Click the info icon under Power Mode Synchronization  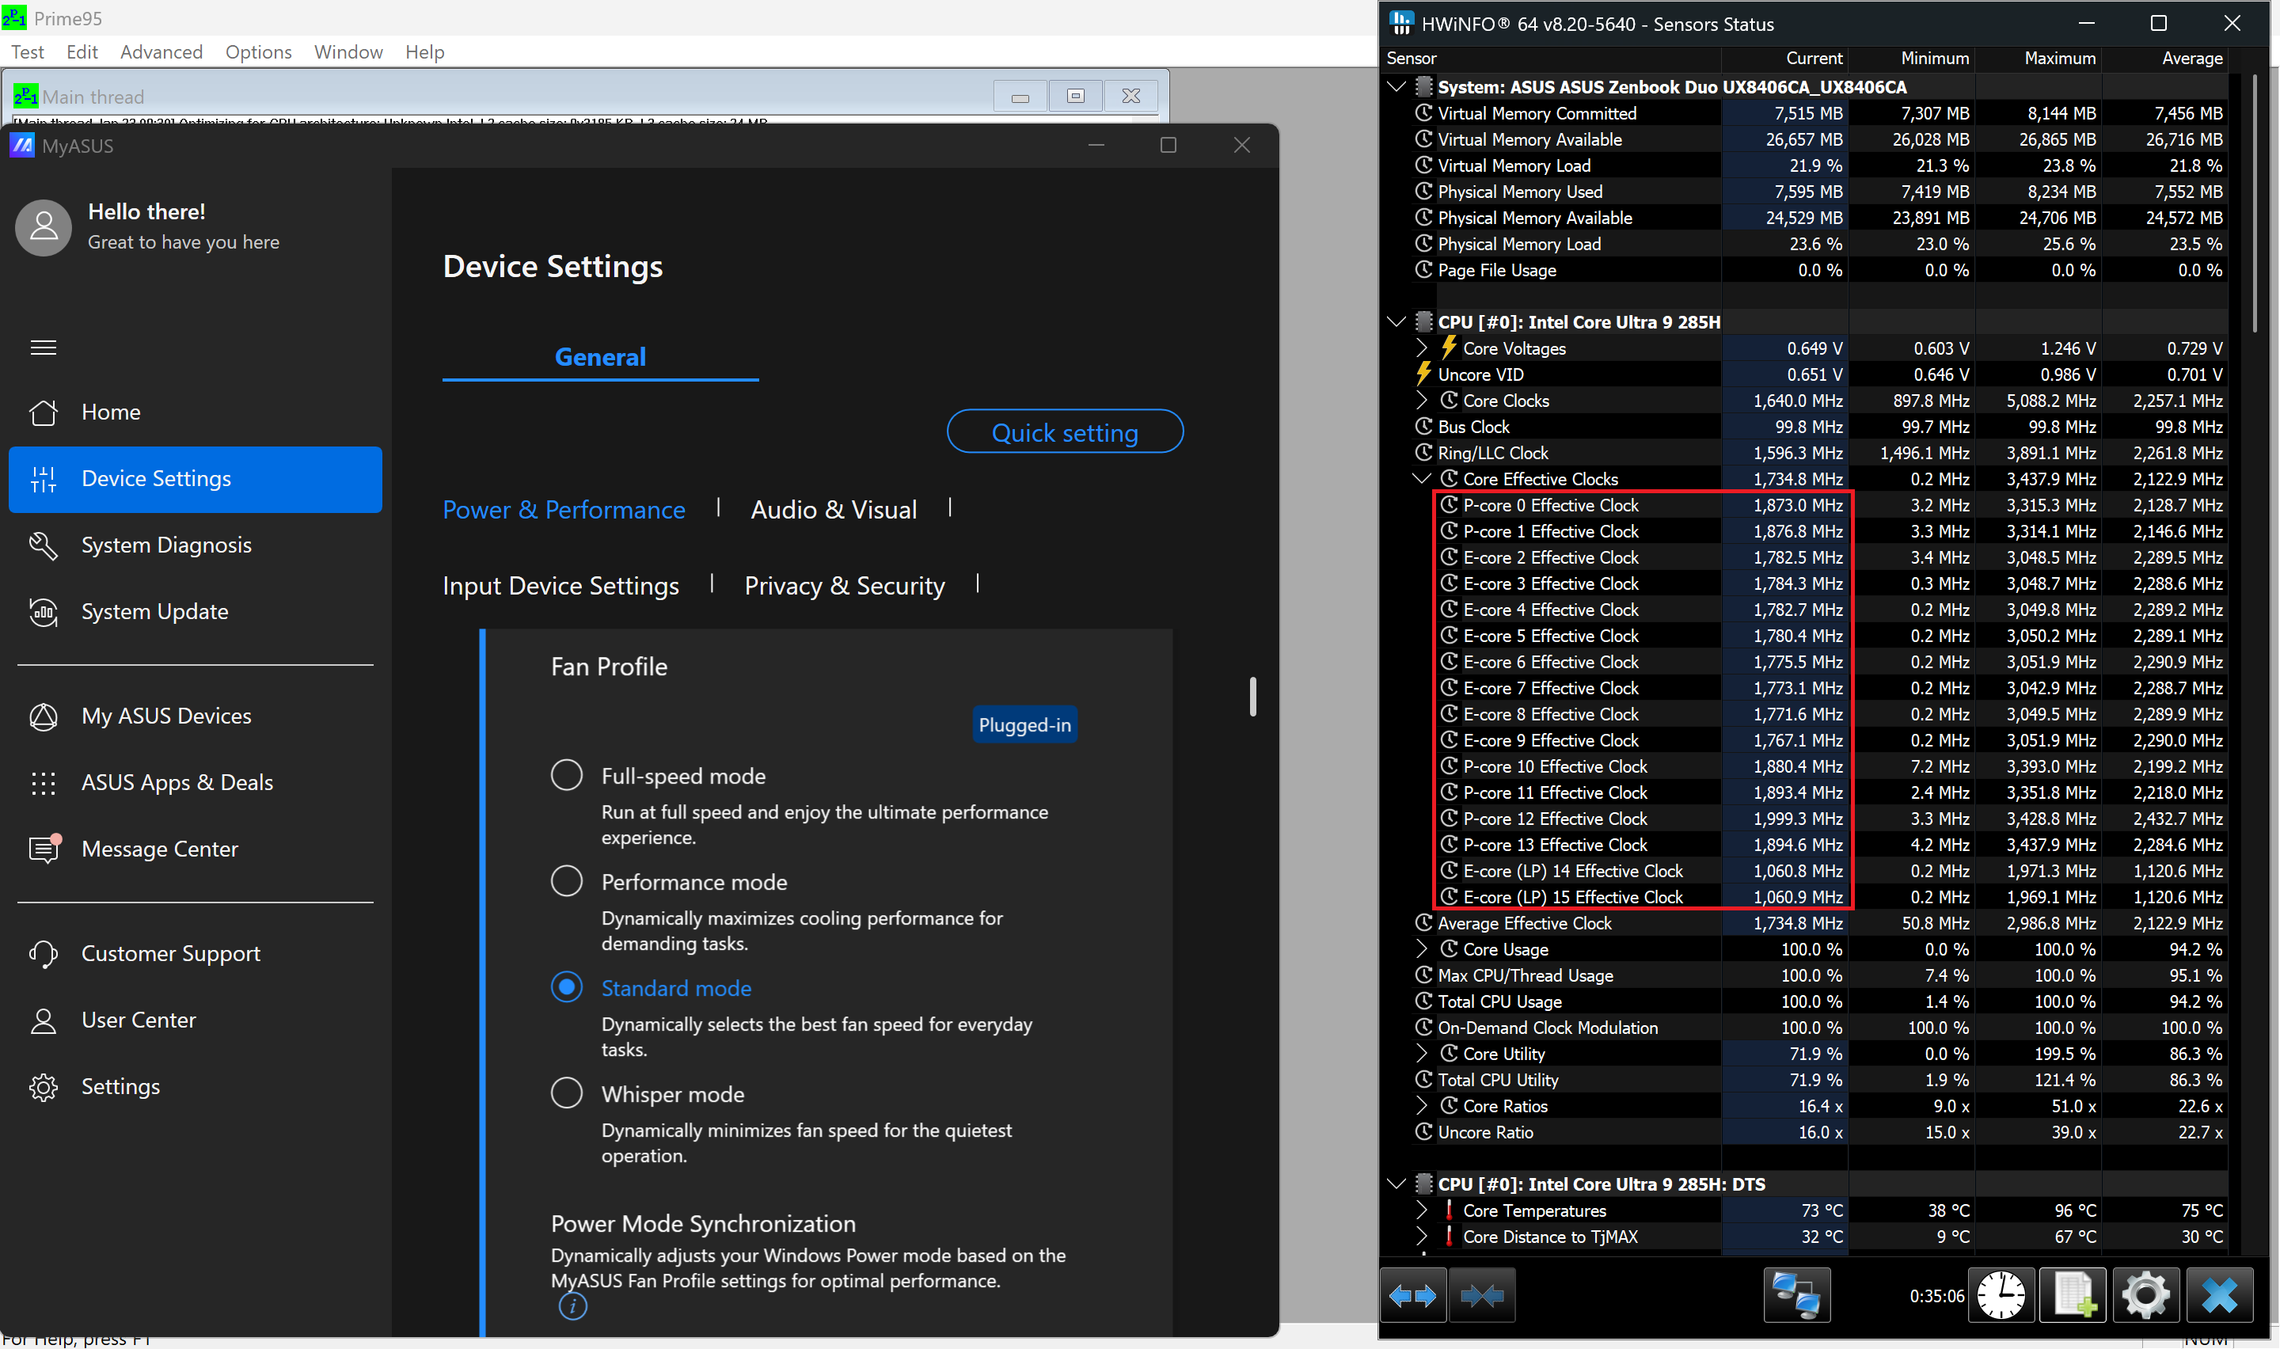(572, 1305)
